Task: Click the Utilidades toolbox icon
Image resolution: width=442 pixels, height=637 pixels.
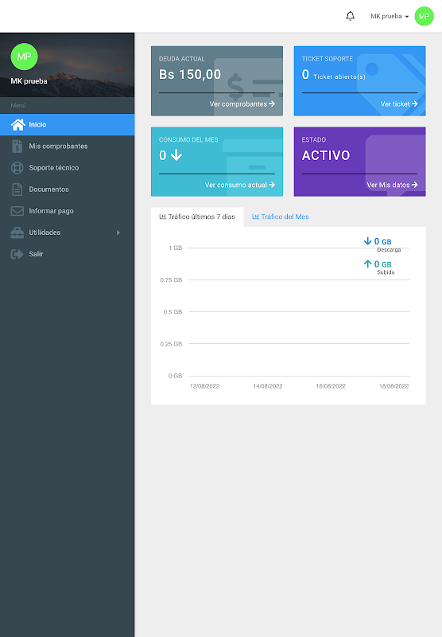Action: (x=17, y=233)
